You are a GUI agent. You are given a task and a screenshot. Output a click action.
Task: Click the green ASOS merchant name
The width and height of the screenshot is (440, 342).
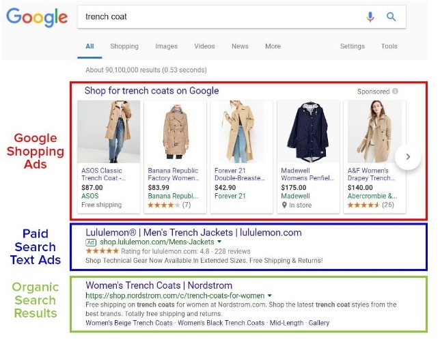[90, 196]
